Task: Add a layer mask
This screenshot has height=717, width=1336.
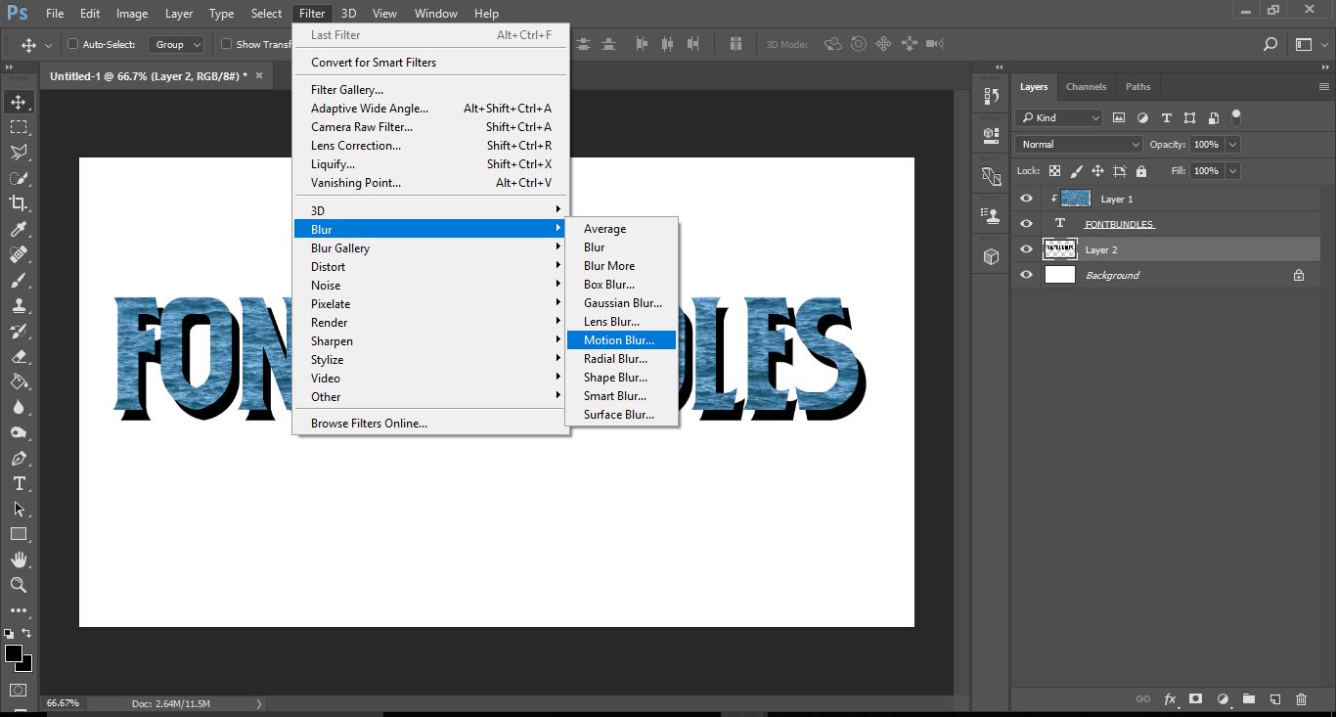Action: (x=1195, y=699)
